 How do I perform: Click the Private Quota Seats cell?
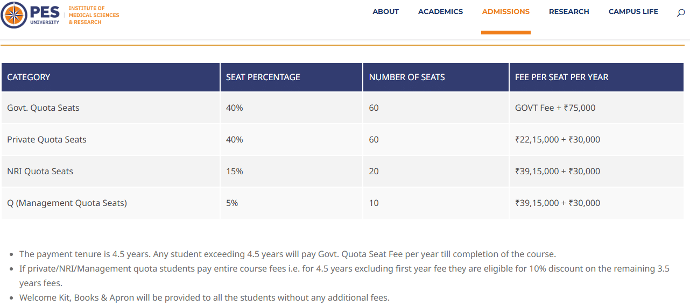tap(47, 140)
